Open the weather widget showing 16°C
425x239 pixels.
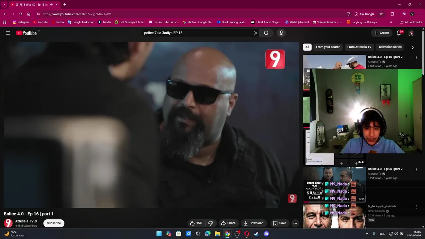tap(14, 234)
